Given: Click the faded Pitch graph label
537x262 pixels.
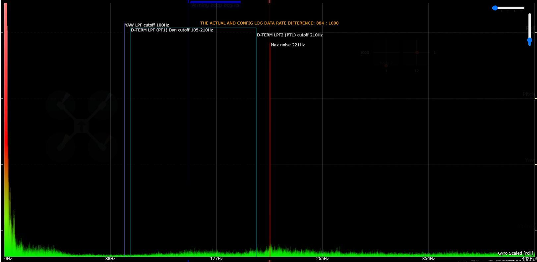Looking at the screenshot, I should (x=529, y=94).
